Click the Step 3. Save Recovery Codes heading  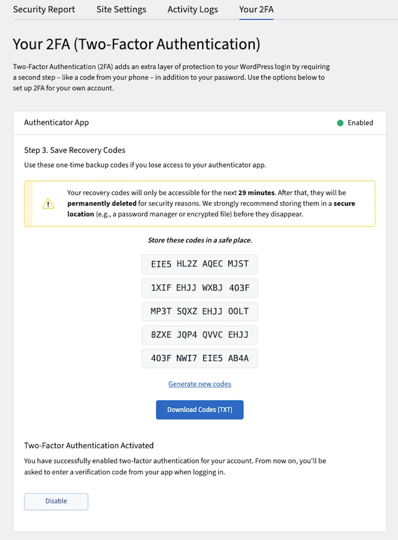pos(75,150)
